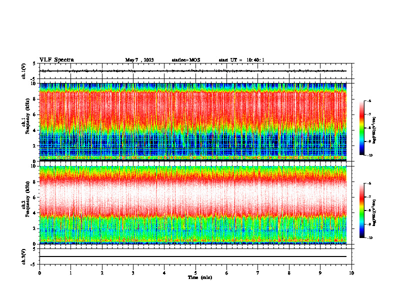Click the "-10" label on ch.2 color bar

pos(369,238)
